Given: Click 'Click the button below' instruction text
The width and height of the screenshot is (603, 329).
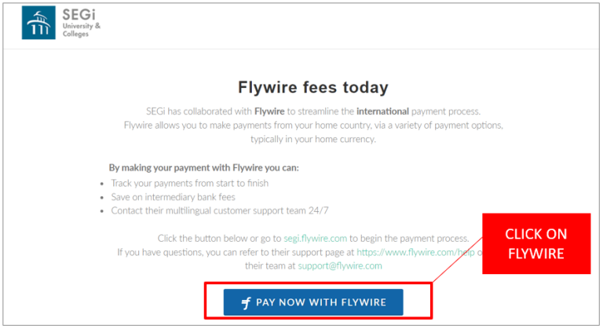Looking at the screenshot, I should click(313, 238).
